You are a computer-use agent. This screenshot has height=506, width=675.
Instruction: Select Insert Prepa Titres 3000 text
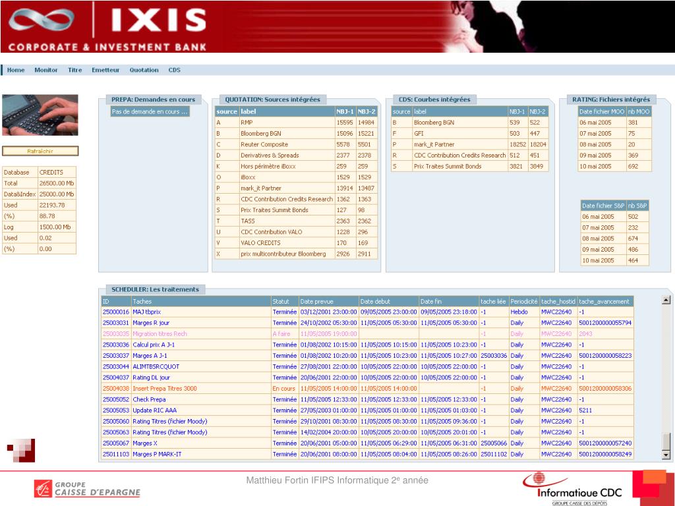coord(164,389)
